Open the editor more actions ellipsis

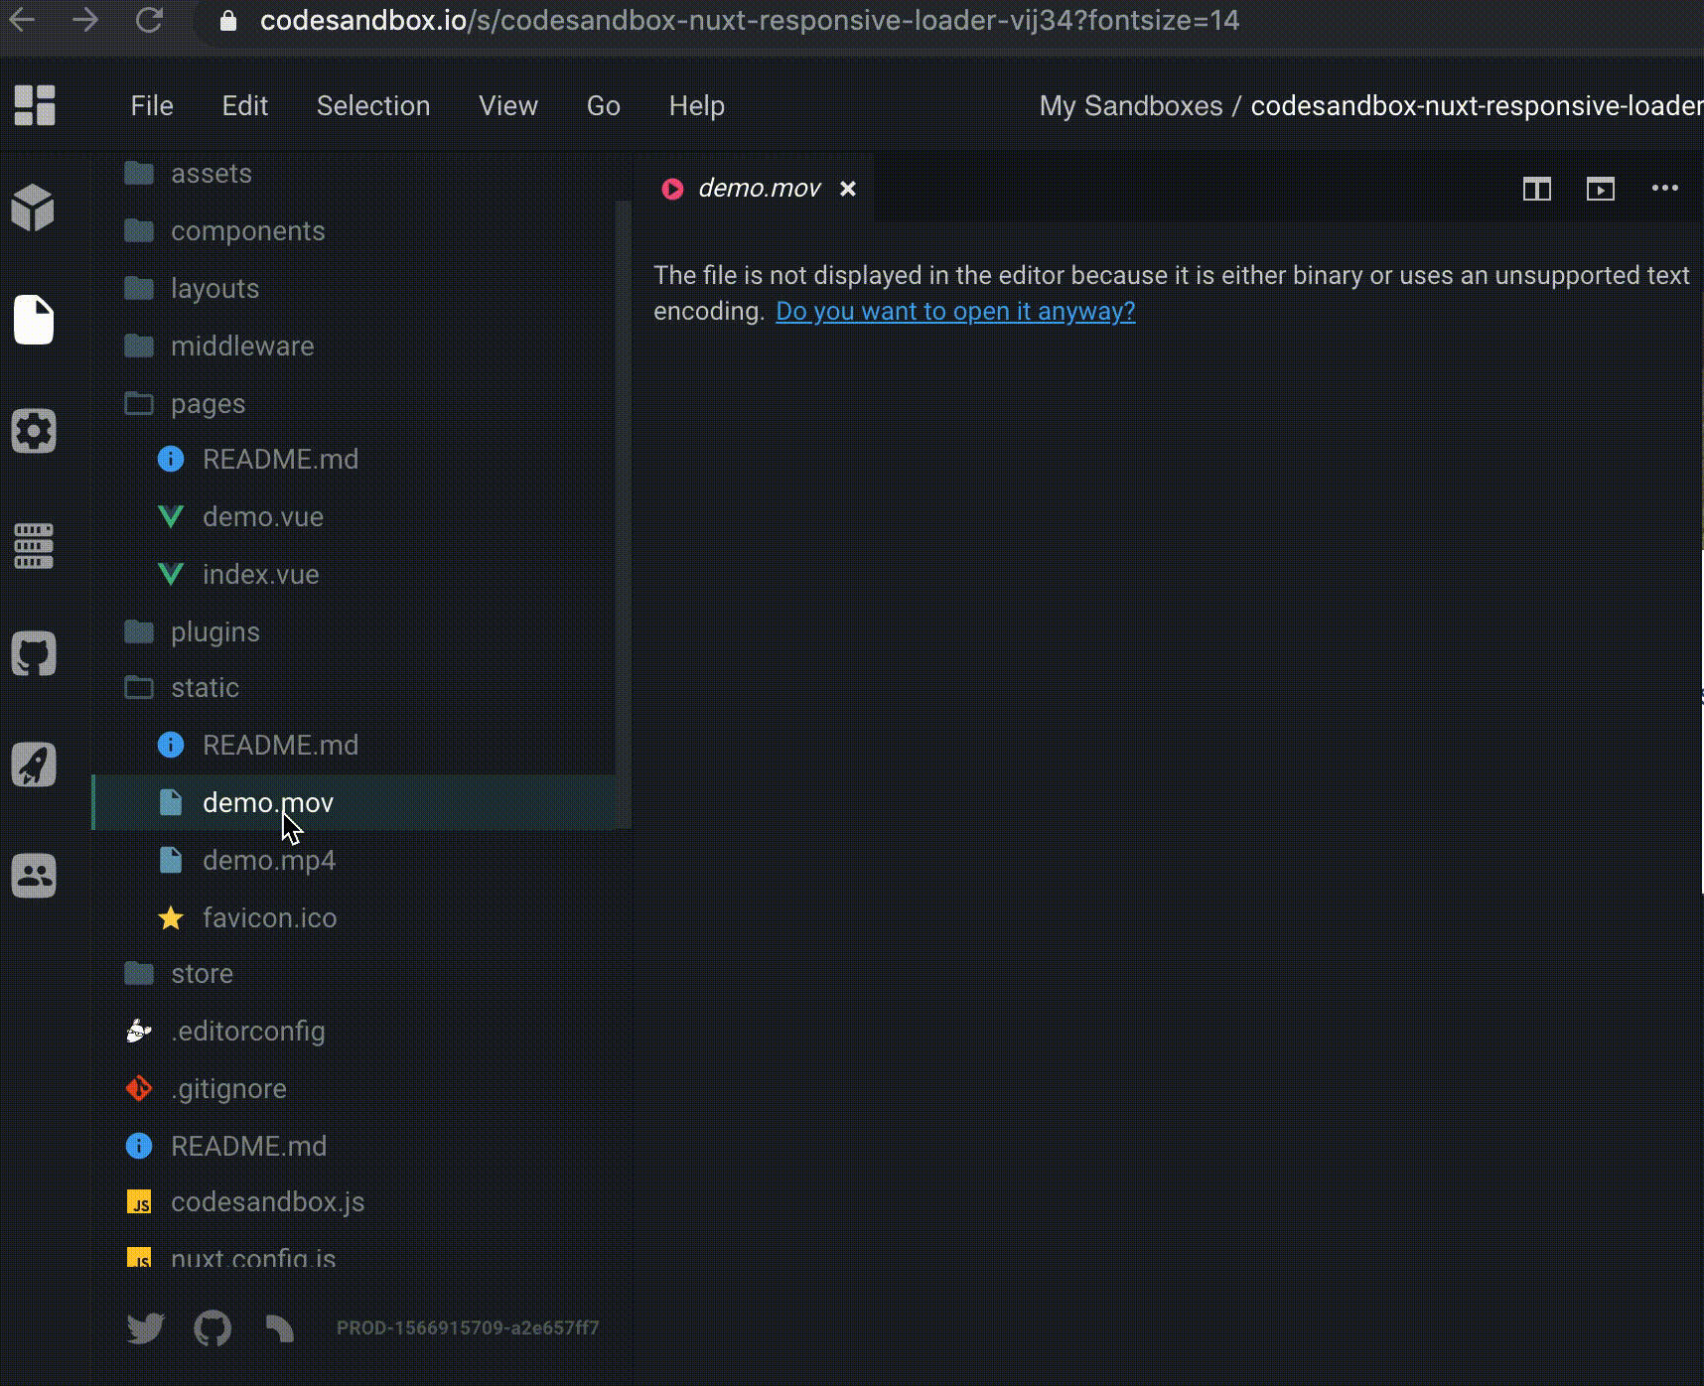(x=1665, y=188)
